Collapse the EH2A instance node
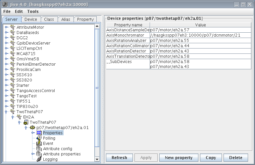The height and width of the screenshot is (165, 255). click(13, 117)
